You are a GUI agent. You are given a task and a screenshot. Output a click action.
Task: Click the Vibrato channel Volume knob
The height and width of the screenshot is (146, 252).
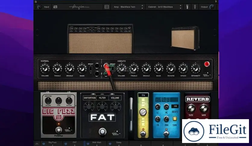121,69
